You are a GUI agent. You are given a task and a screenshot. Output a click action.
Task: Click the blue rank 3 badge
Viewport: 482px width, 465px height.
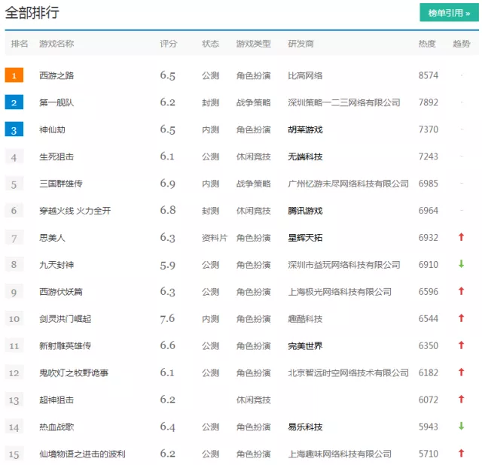(x=14, y=129)
